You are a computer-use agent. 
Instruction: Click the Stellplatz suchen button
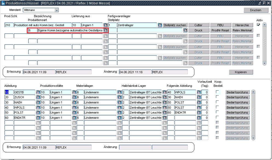tap(175, 25)
